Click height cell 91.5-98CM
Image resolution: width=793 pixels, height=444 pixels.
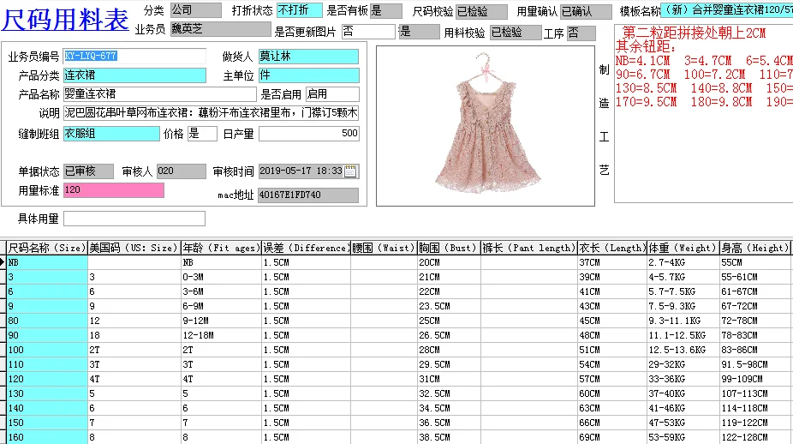755,364
